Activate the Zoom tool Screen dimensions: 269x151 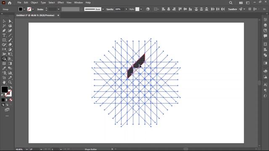pyautogui.click(x=10, y=82)
